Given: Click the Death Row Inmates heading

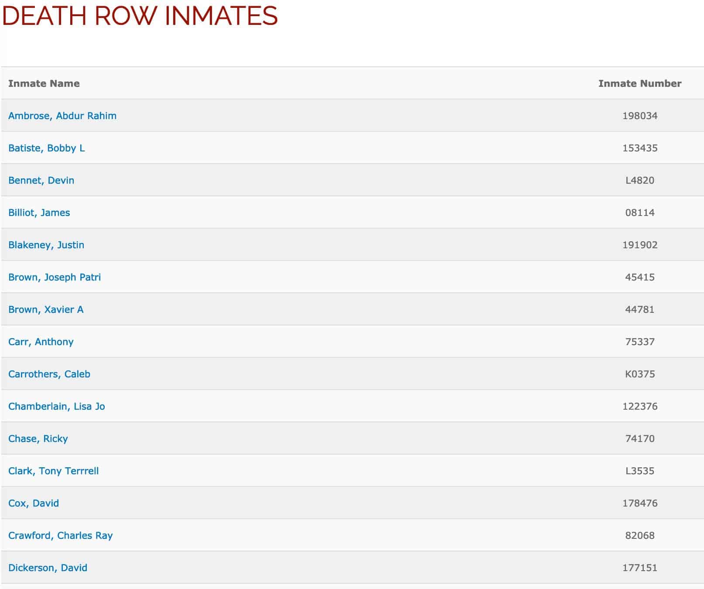Looking at the screenshot, I should coord(140,16).
